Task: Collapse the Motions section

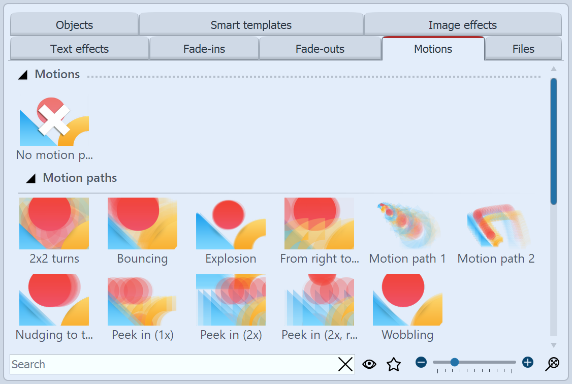Action: point(22,74)
